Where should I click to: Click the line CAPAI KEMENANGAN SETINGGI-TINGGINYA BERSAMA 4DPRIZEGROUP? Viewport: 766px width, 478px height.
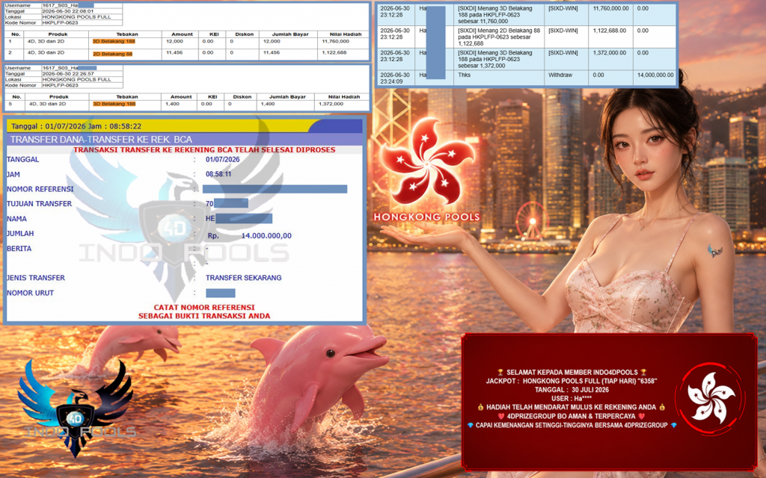pyautogui.click(x=572, y=425)
